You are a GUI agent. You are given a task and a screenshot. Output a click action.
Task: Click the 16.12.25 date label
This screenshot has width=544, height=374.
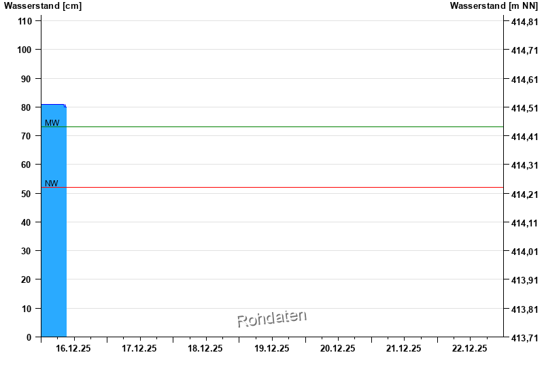point(73,348)
